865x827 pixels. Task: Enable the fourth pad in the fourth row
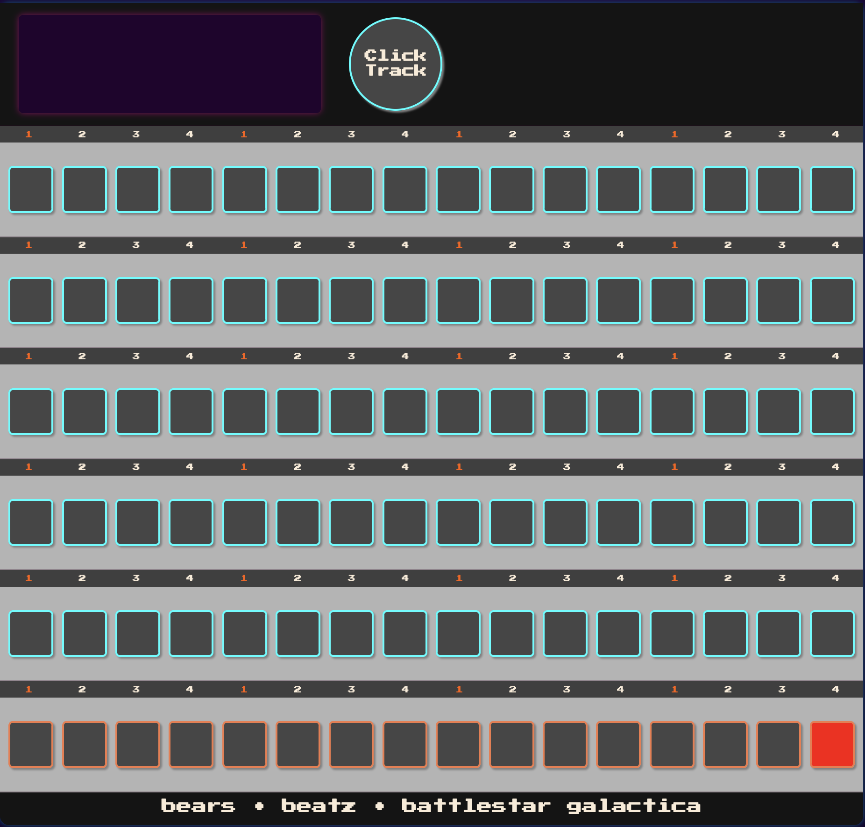pyautogui.click(x=191, y=522)
